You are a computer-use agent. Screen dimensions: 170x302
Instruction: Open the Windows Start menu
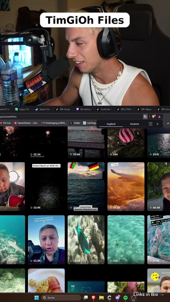click(37, 297)
